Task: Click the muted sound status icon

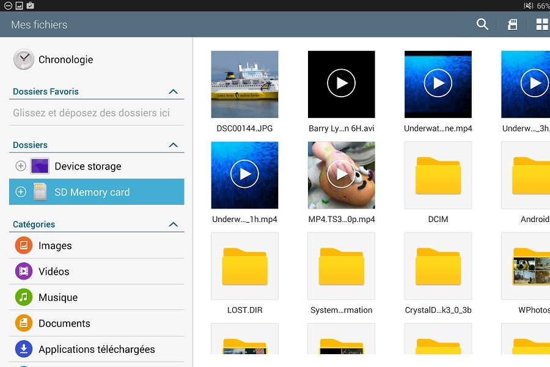Action: pyautogui.click(x=528, y=6)
